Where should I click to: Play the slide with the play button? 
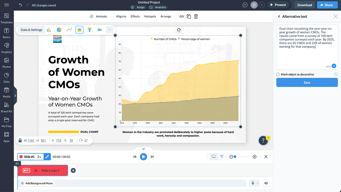click(144, 157)
